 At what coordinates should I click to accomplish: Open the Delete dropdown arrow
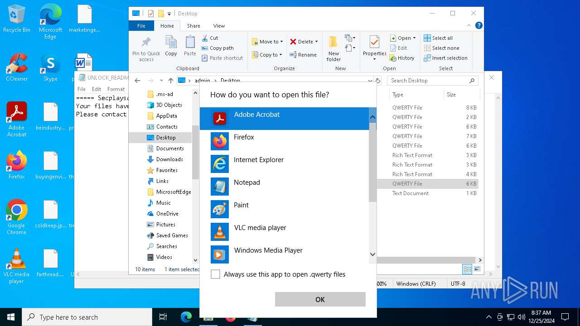[316, 42]
